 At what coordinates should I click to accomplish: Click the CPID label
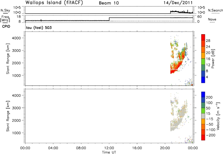[x=6, y=27]
